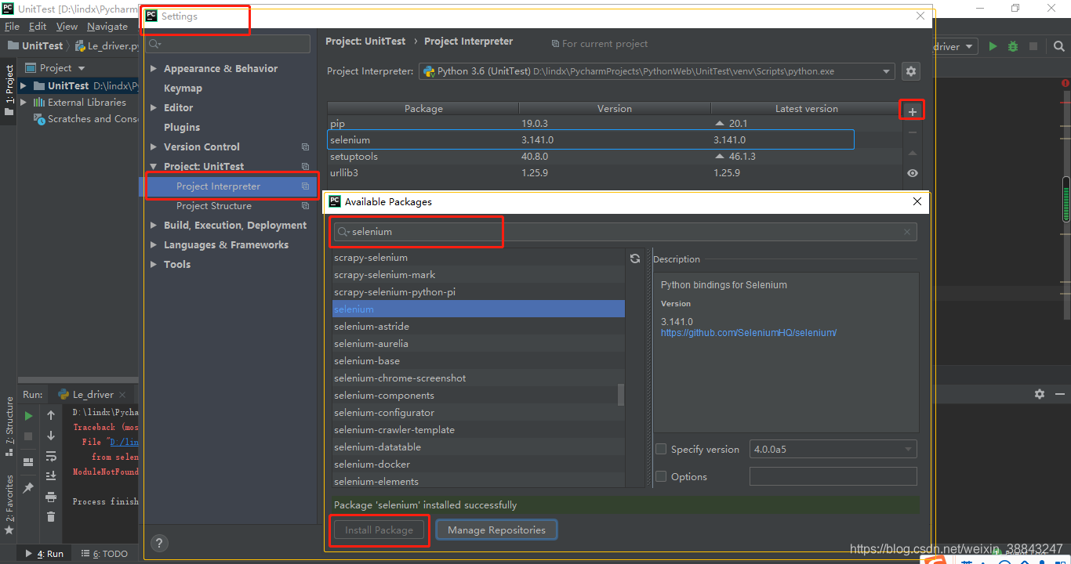Click the available packages list scrollbar
The image size is (1071, 564).
pos(621,394)
